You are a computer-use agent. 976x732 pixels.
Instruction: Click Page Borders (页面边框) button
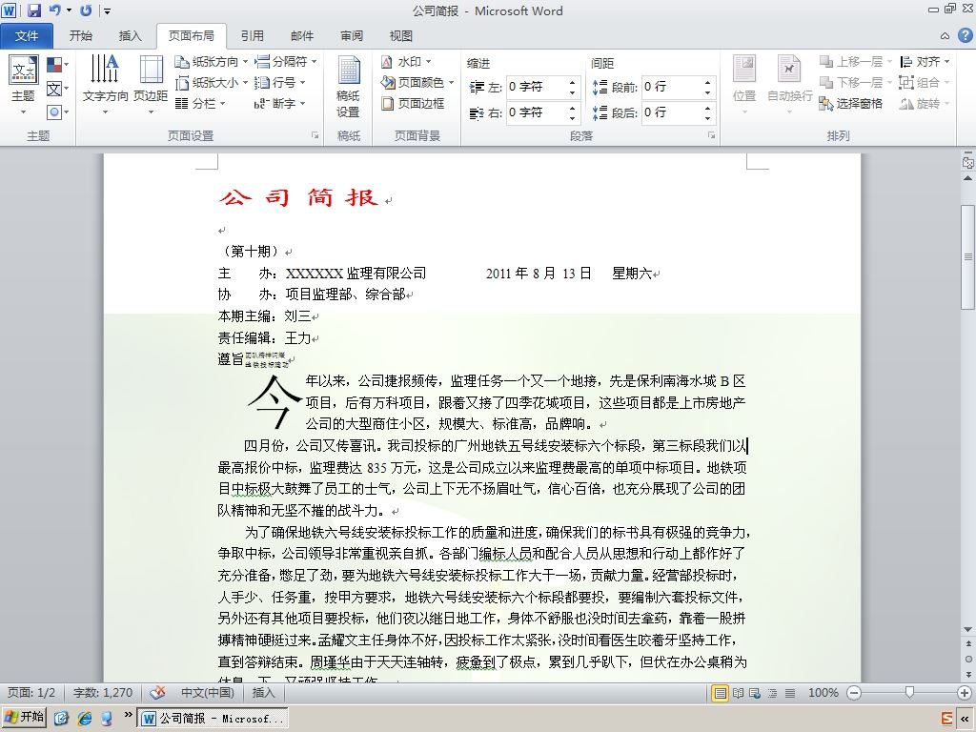click(414, 103)
